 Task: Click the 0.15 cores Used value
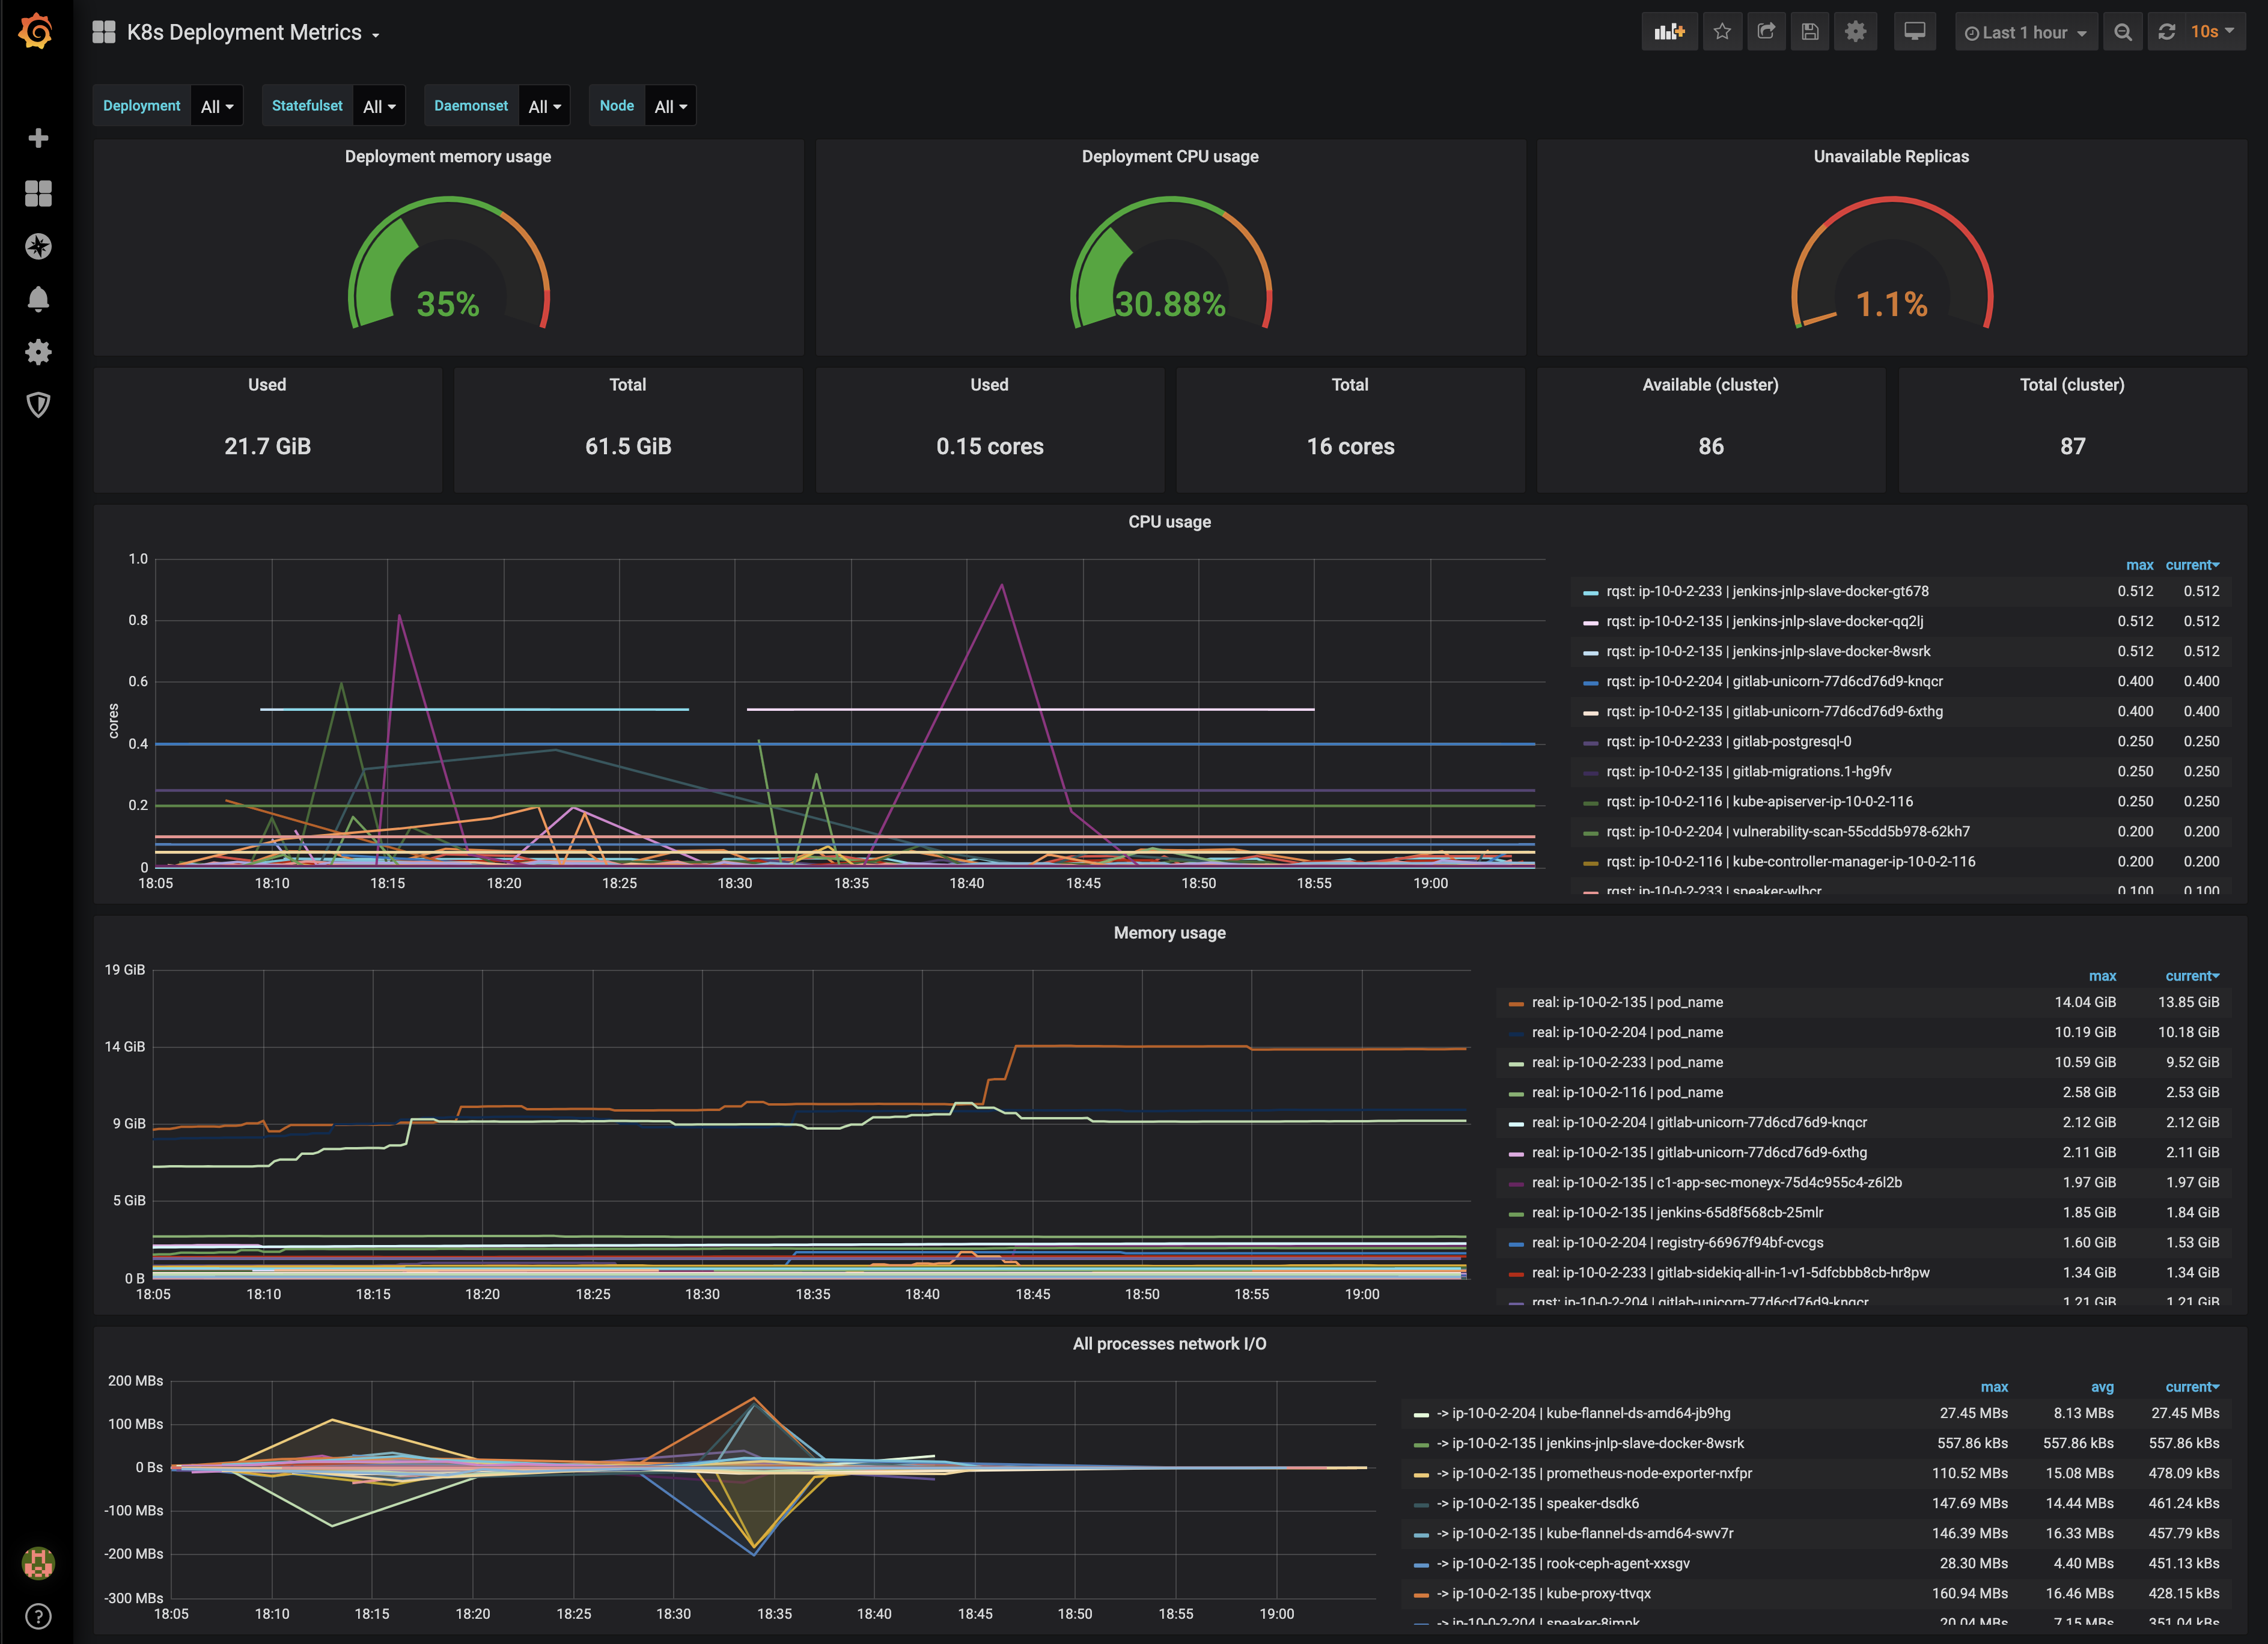989,446
